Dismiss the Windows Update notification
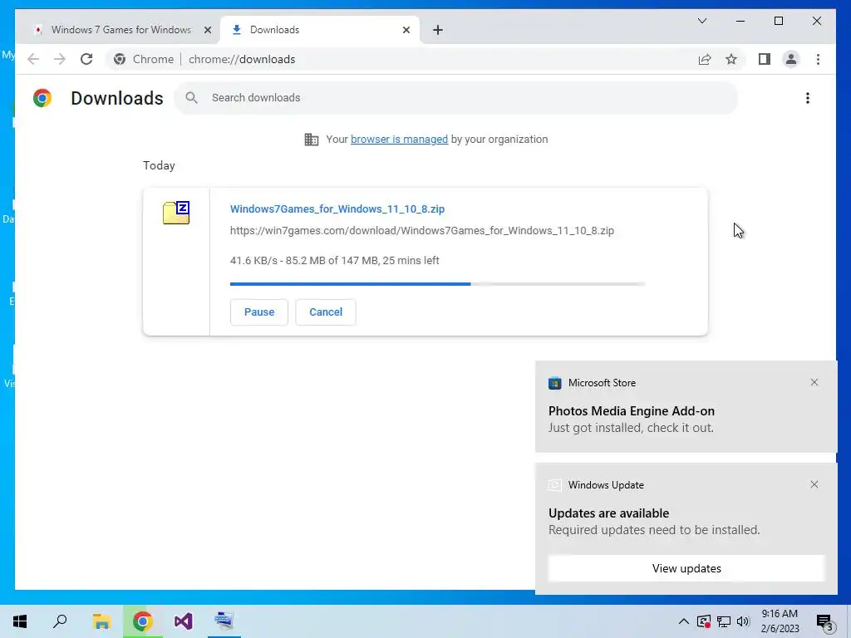 point(814,484)
